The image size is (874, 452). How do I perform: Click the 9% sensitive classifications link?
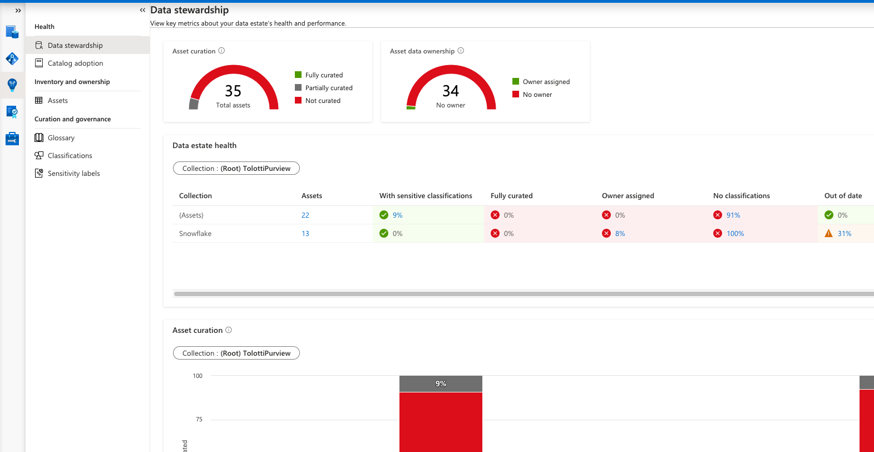397,215
